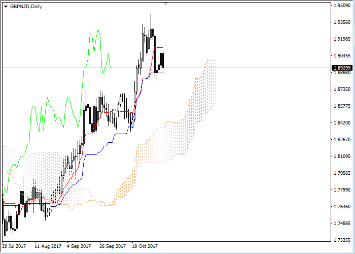The width and height of the screenshot is (355, 254).
Task: Select the current price label 1.89299
Action: (342, 68)
